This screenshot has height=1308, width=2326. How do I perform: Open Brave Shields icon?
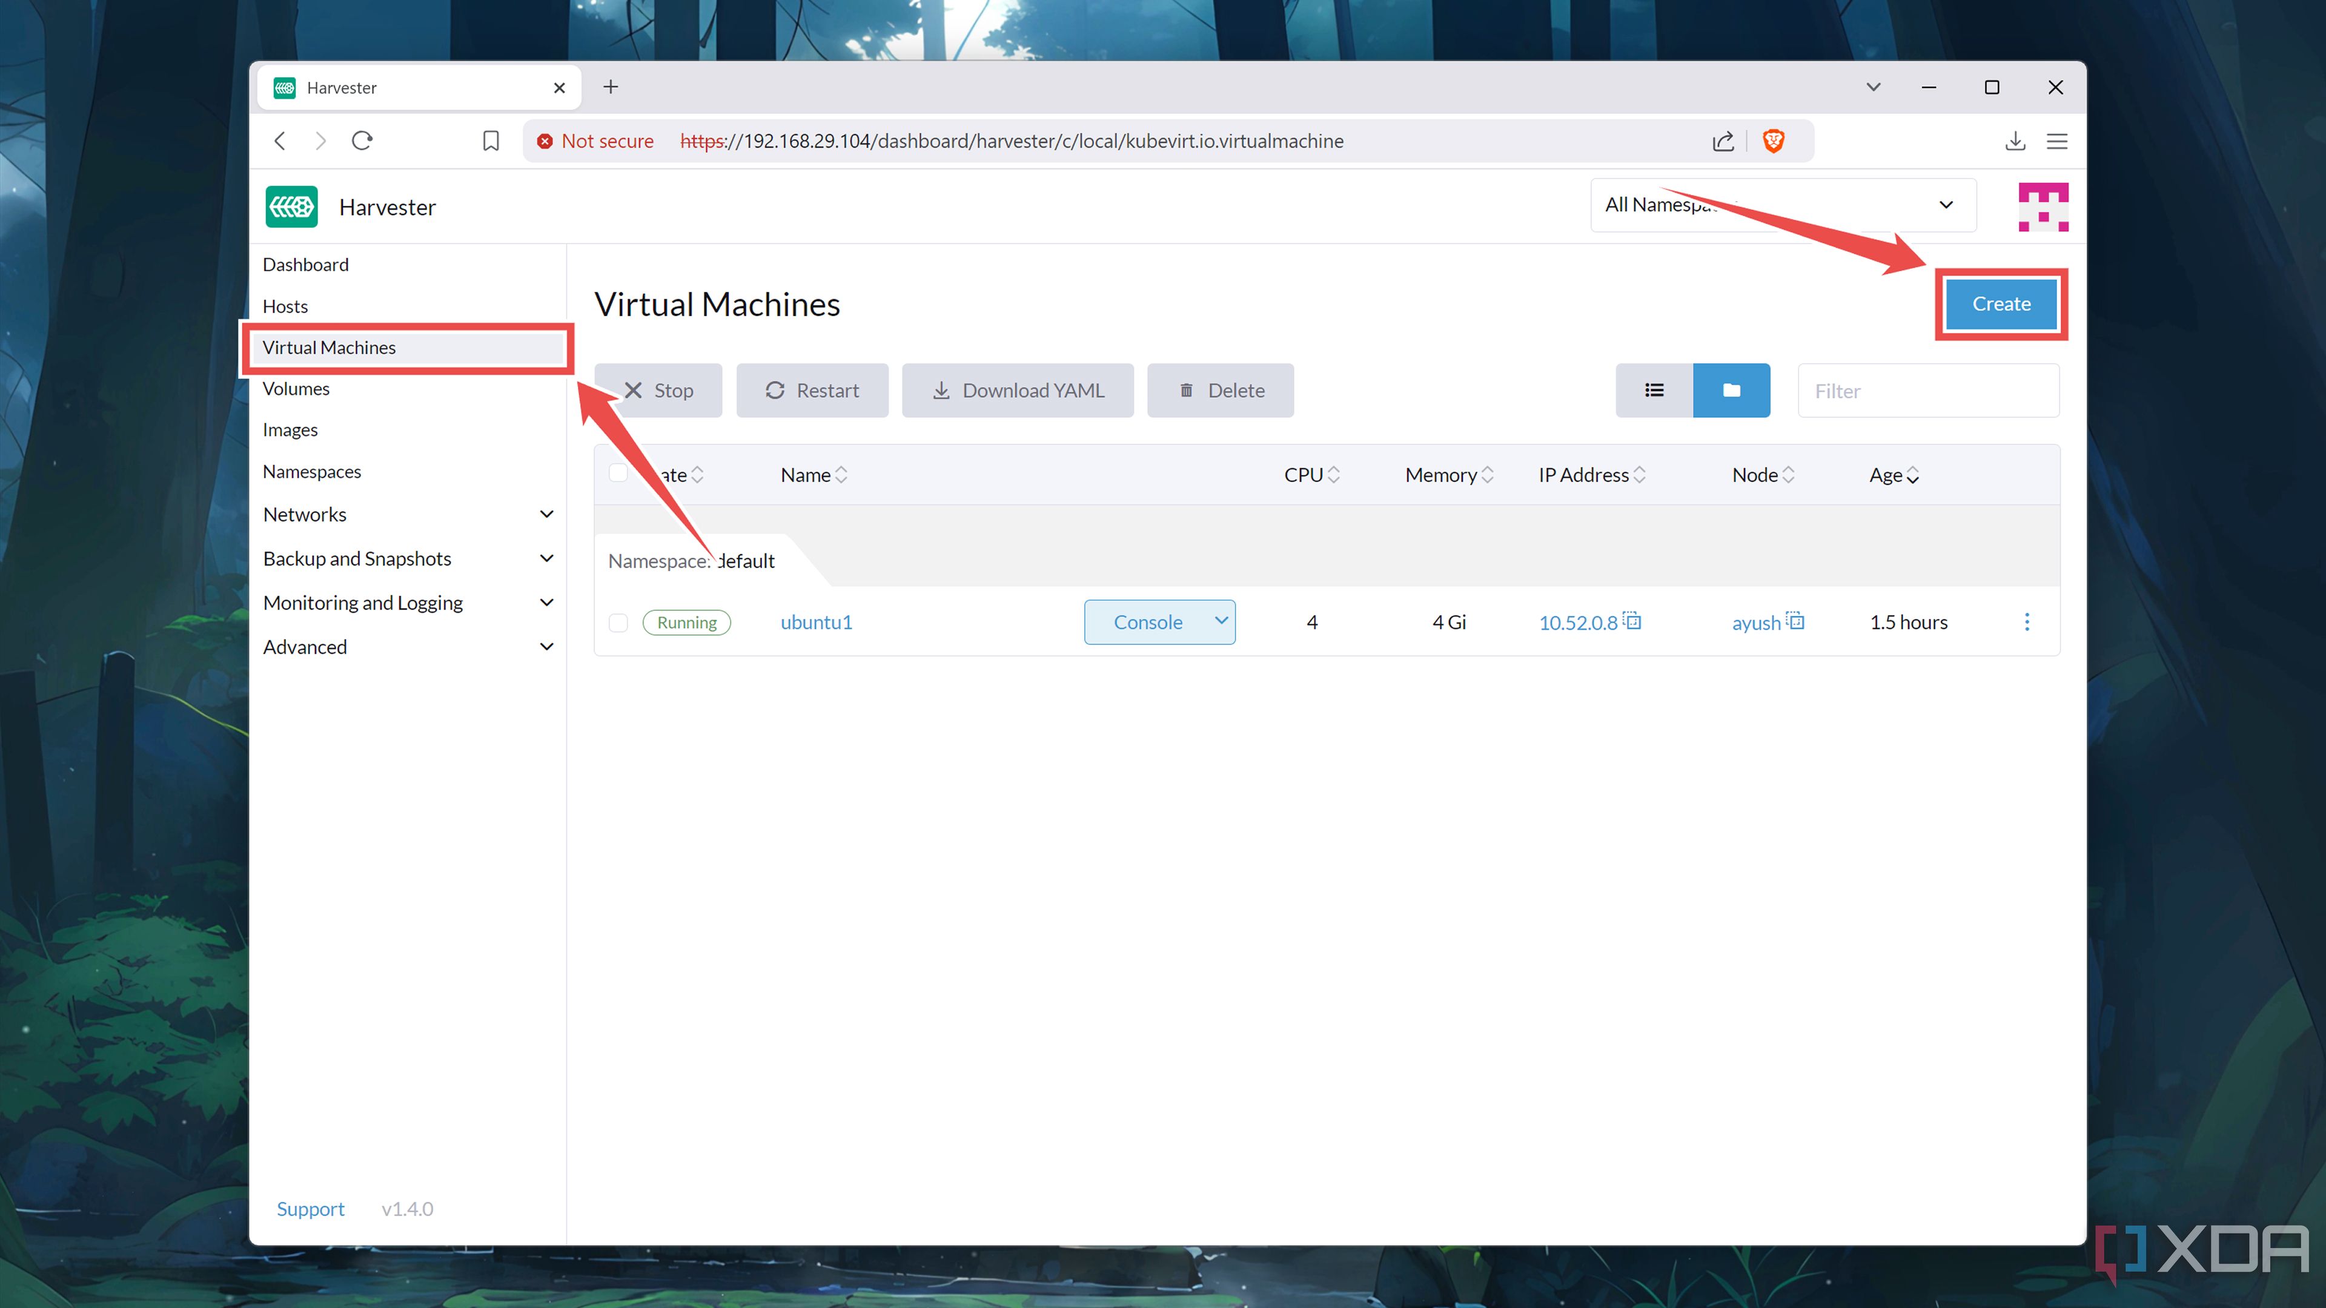1774,141
